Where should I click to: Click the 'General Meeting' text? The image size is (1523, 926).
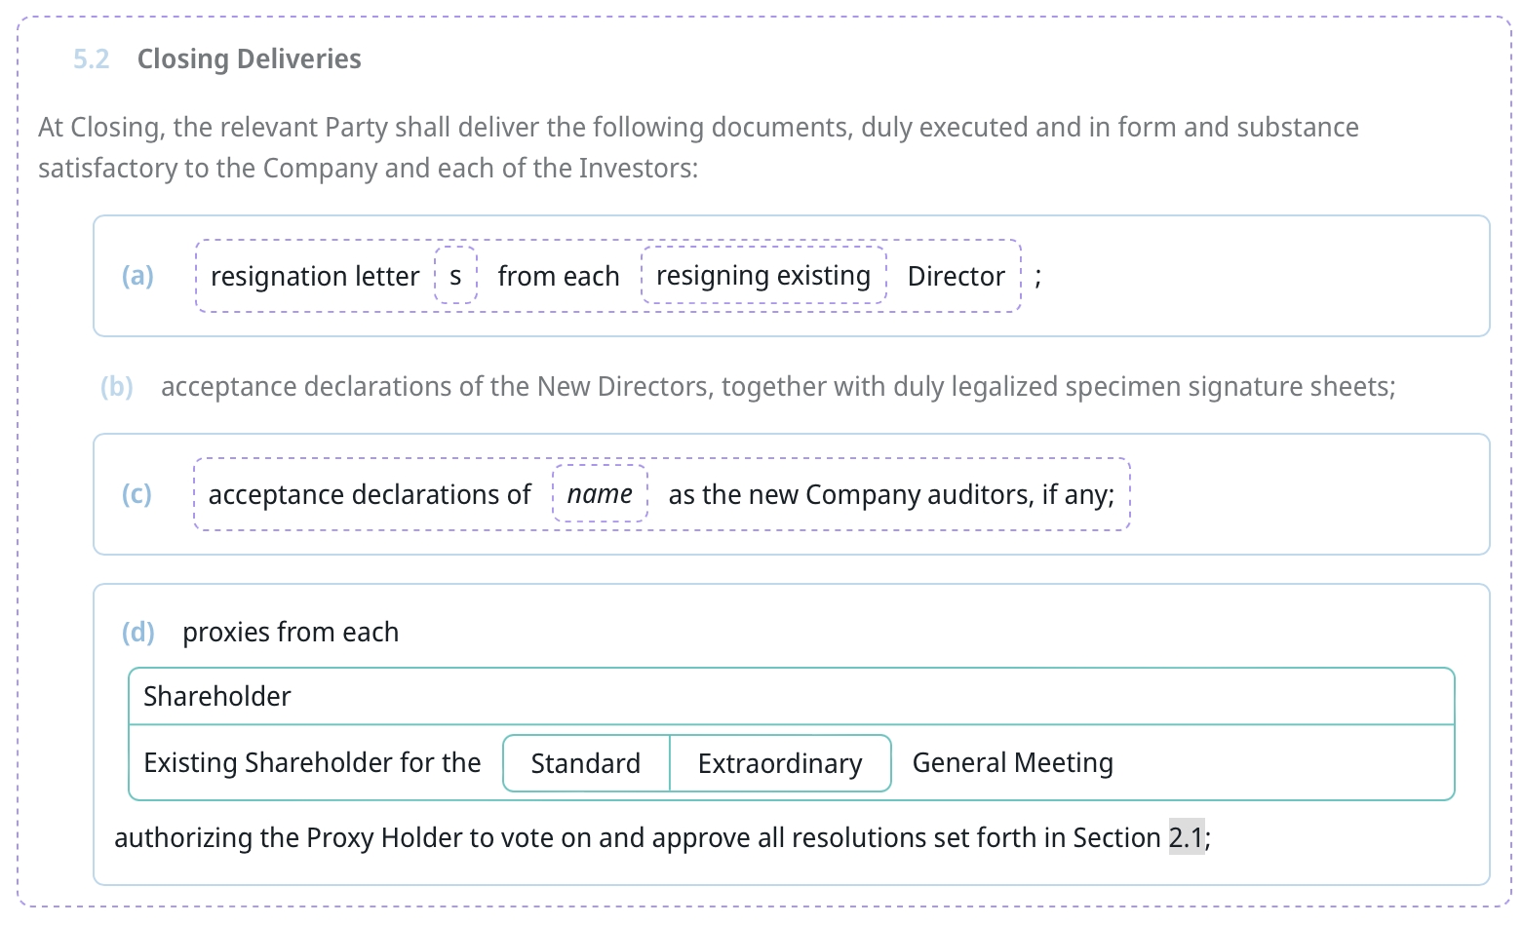point(1012,762)
